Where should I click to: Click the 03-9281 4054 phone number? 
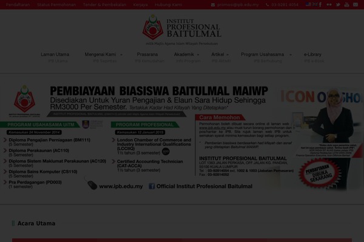coord(285,5)
